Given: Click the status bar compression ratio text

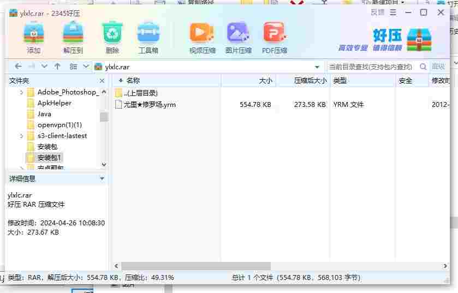Looking at the screenshot, I should click(149, 278).
